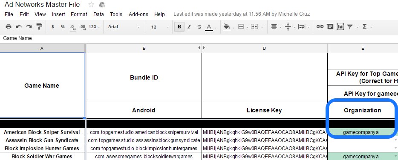Format as currency with dollar icon
The height and width of the screenshot is (160, 398).
pyautogui.click(x=52, y=27)
